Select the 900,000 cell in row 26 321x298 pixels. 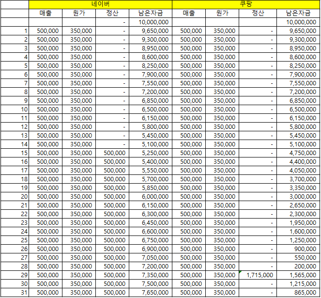298,249
